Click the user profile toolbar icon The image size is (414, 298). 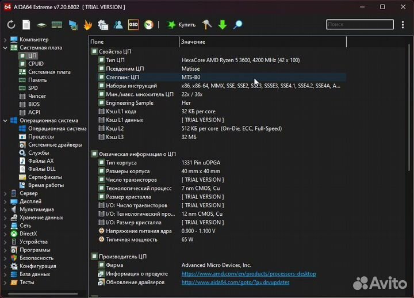[x=118, y=25]
